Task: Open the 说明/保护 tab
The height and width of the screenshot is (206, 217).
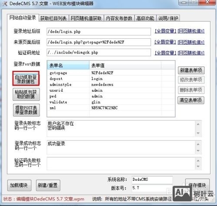Action: [x=168, y=18]
